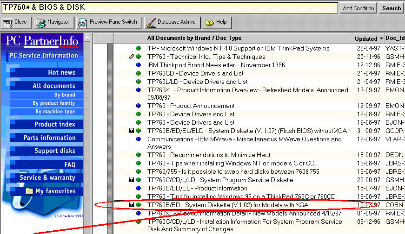Click diskette icon beside TP760C/CD/L/LD System Program Service Diskette

(132, 180)
